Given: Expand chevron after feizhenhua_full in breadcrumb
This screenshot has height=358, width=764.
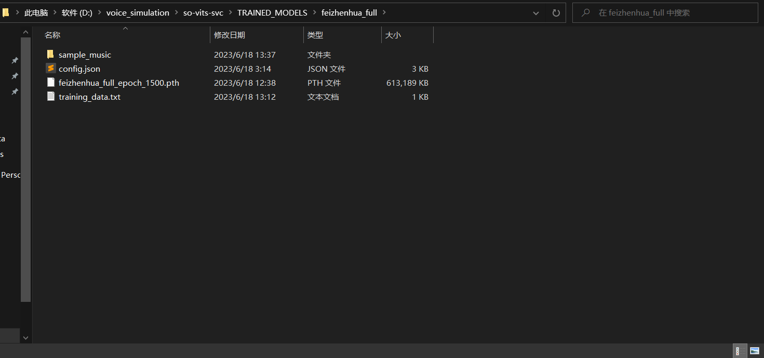Looking at the screenshot, I should (x=384, y=13).
